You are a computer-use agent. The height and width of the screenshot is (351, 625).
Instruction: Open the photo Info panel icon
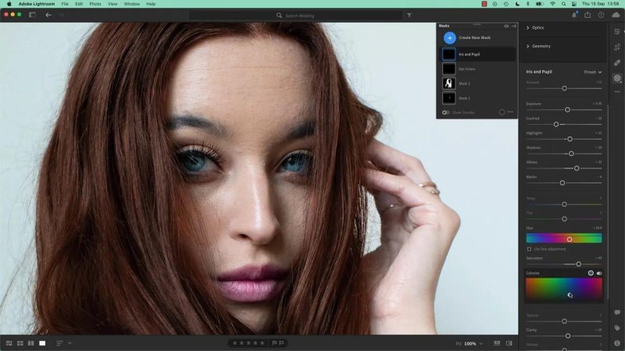(617, 343)
